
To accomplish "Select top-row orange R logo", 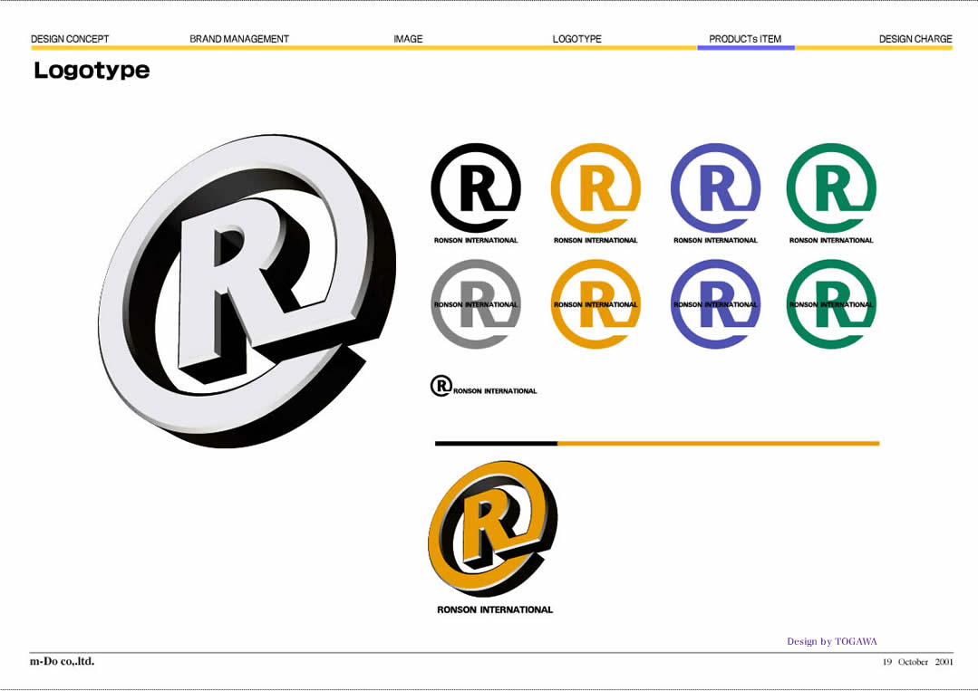I will (x=596, y=189).
